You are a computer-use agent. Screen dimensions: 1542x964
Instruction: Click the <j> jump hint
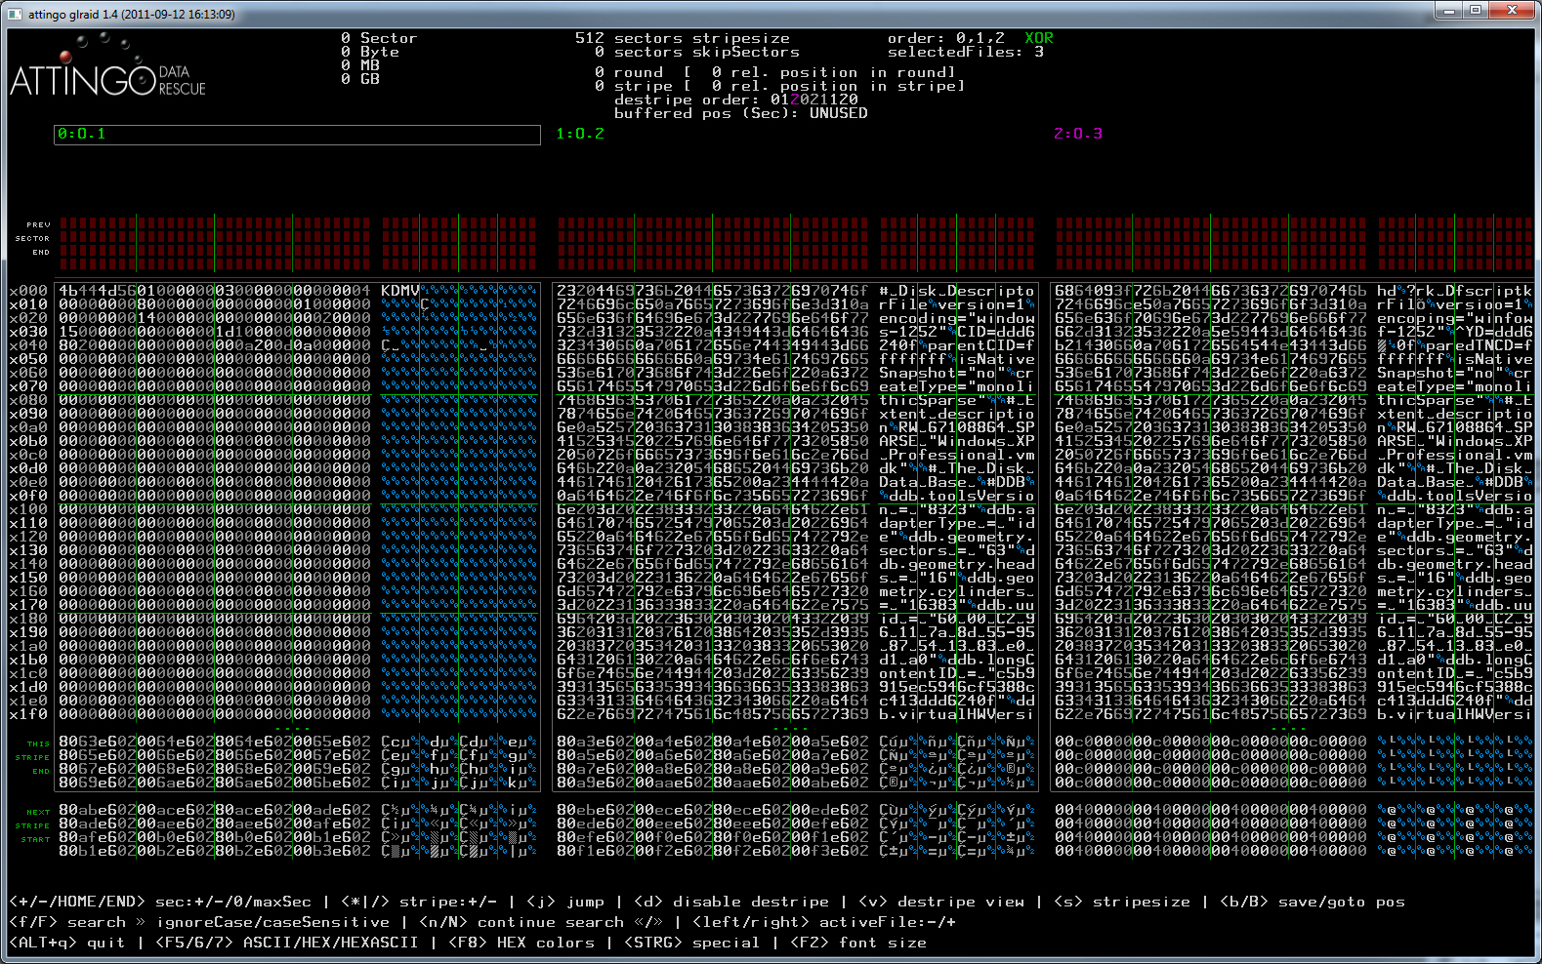565,902
